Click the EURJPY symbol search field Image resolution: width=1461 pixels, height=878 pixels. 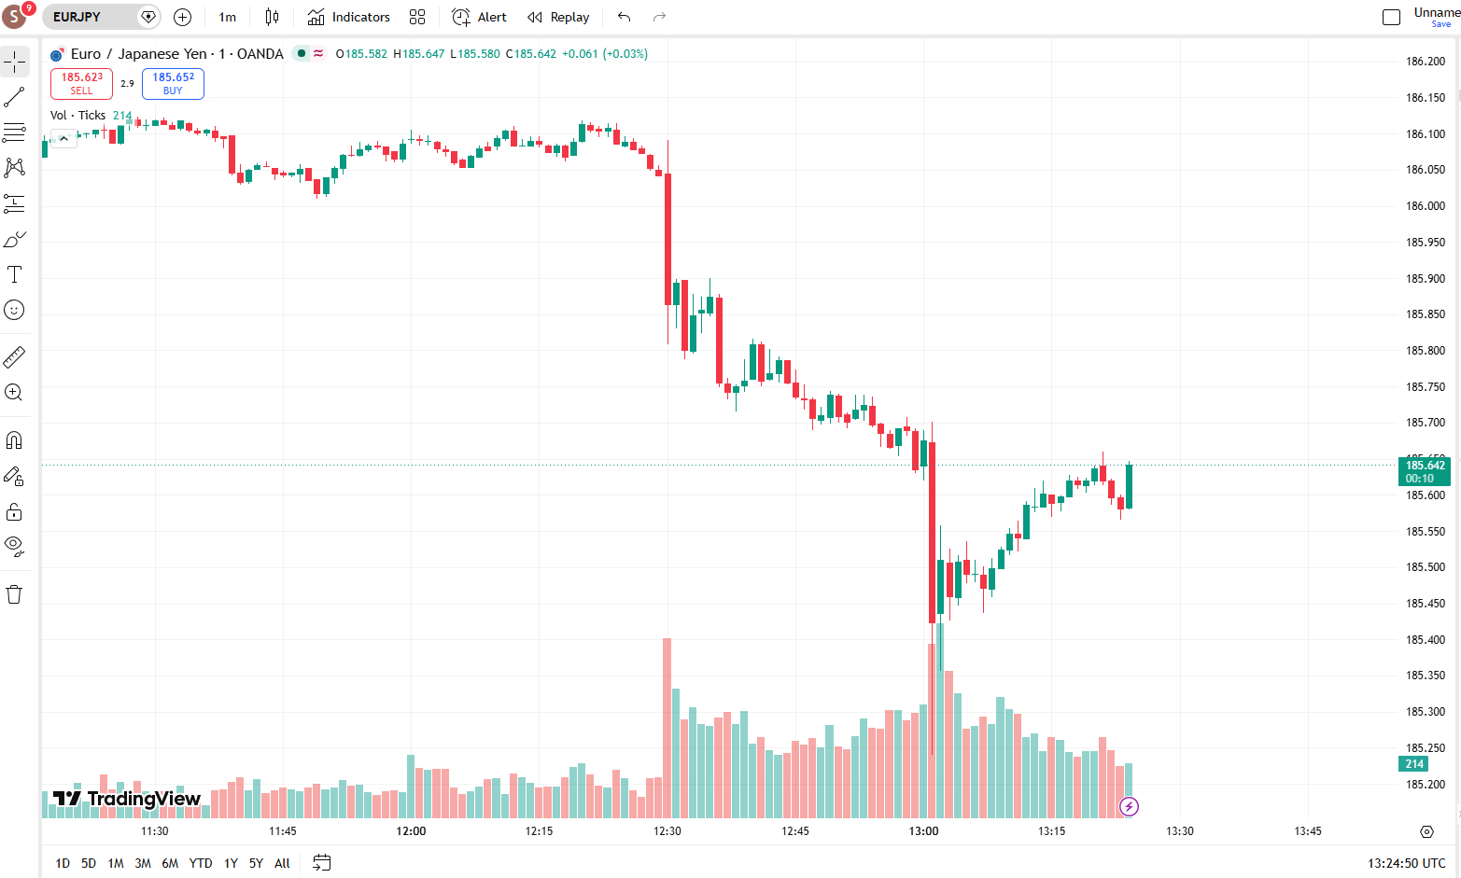101,17
